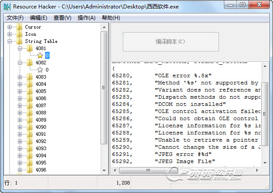
Task: Expand the 4091 tree node
Action: [20, 134]
